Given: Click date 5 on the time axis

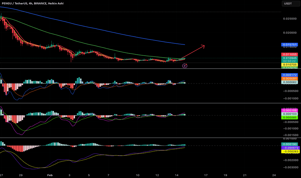Looking at the screenshot, I should (x=89, y=175).
